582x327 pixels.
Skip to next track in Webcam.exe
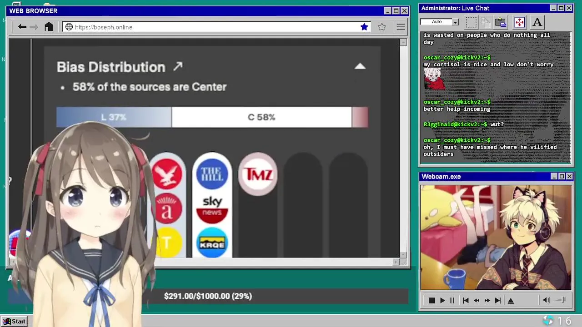pos(498,300)
